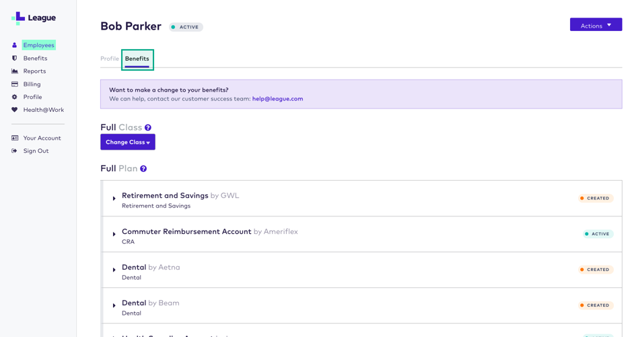Click the help@league.com email link
Viewport: 632px width, 337px height.
pyautogui.click(x=277, y=99)
